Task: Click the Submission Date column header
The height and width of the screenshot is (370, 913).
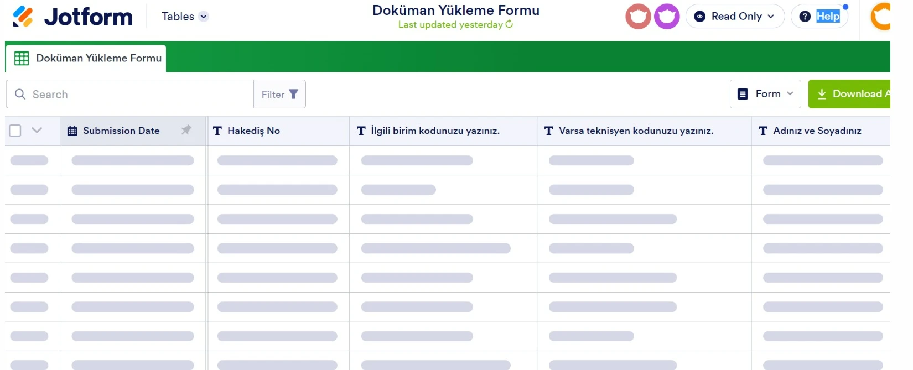Action: click(133, 131)
